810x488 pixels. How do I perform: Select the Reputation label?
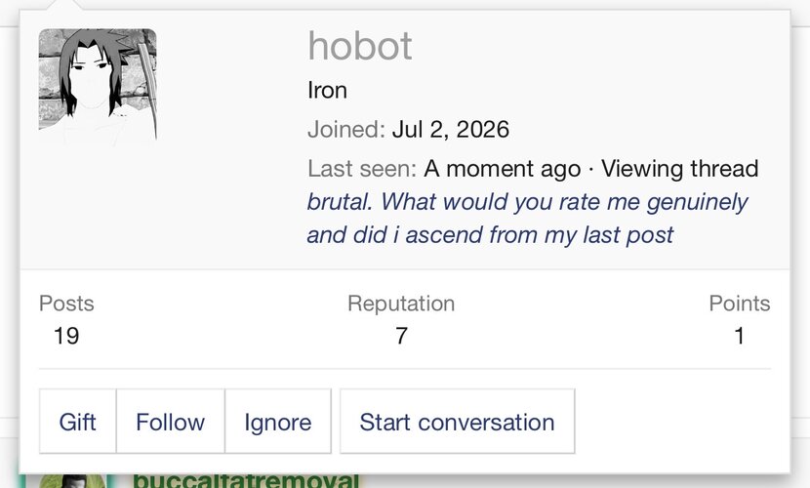401,304
